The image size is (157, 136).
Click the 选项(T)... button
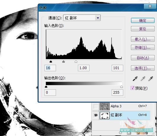click(x=143, y=68)
